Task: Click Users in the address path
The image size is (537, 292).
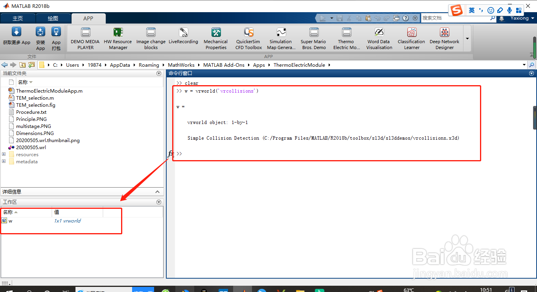Action: tap(72, 65)
